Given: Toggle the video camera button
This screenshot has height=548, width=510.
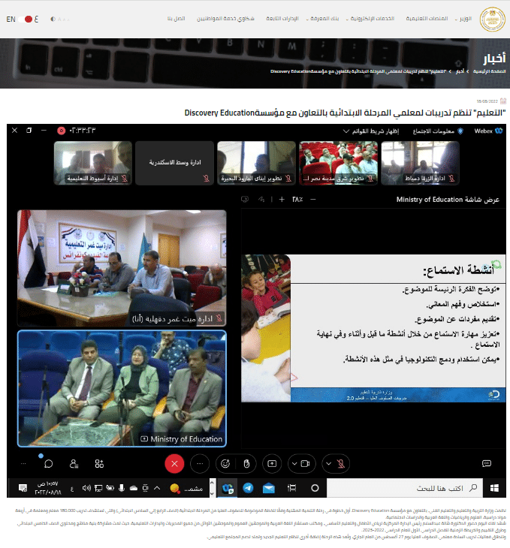Looking at the screenshot, I should tap(306, 464).
